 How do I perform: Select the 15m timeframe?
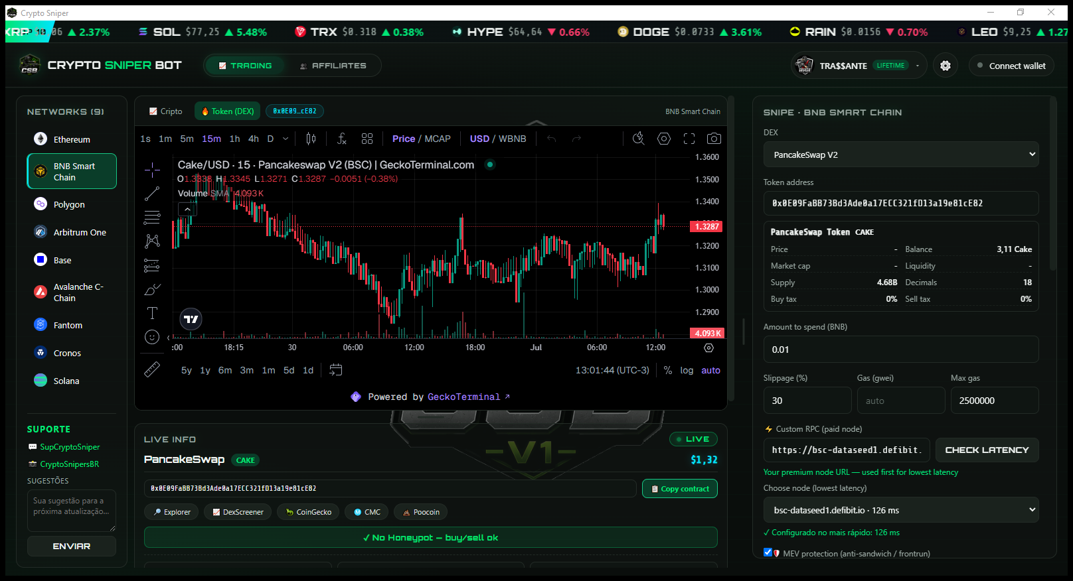(x=211, y=139)
